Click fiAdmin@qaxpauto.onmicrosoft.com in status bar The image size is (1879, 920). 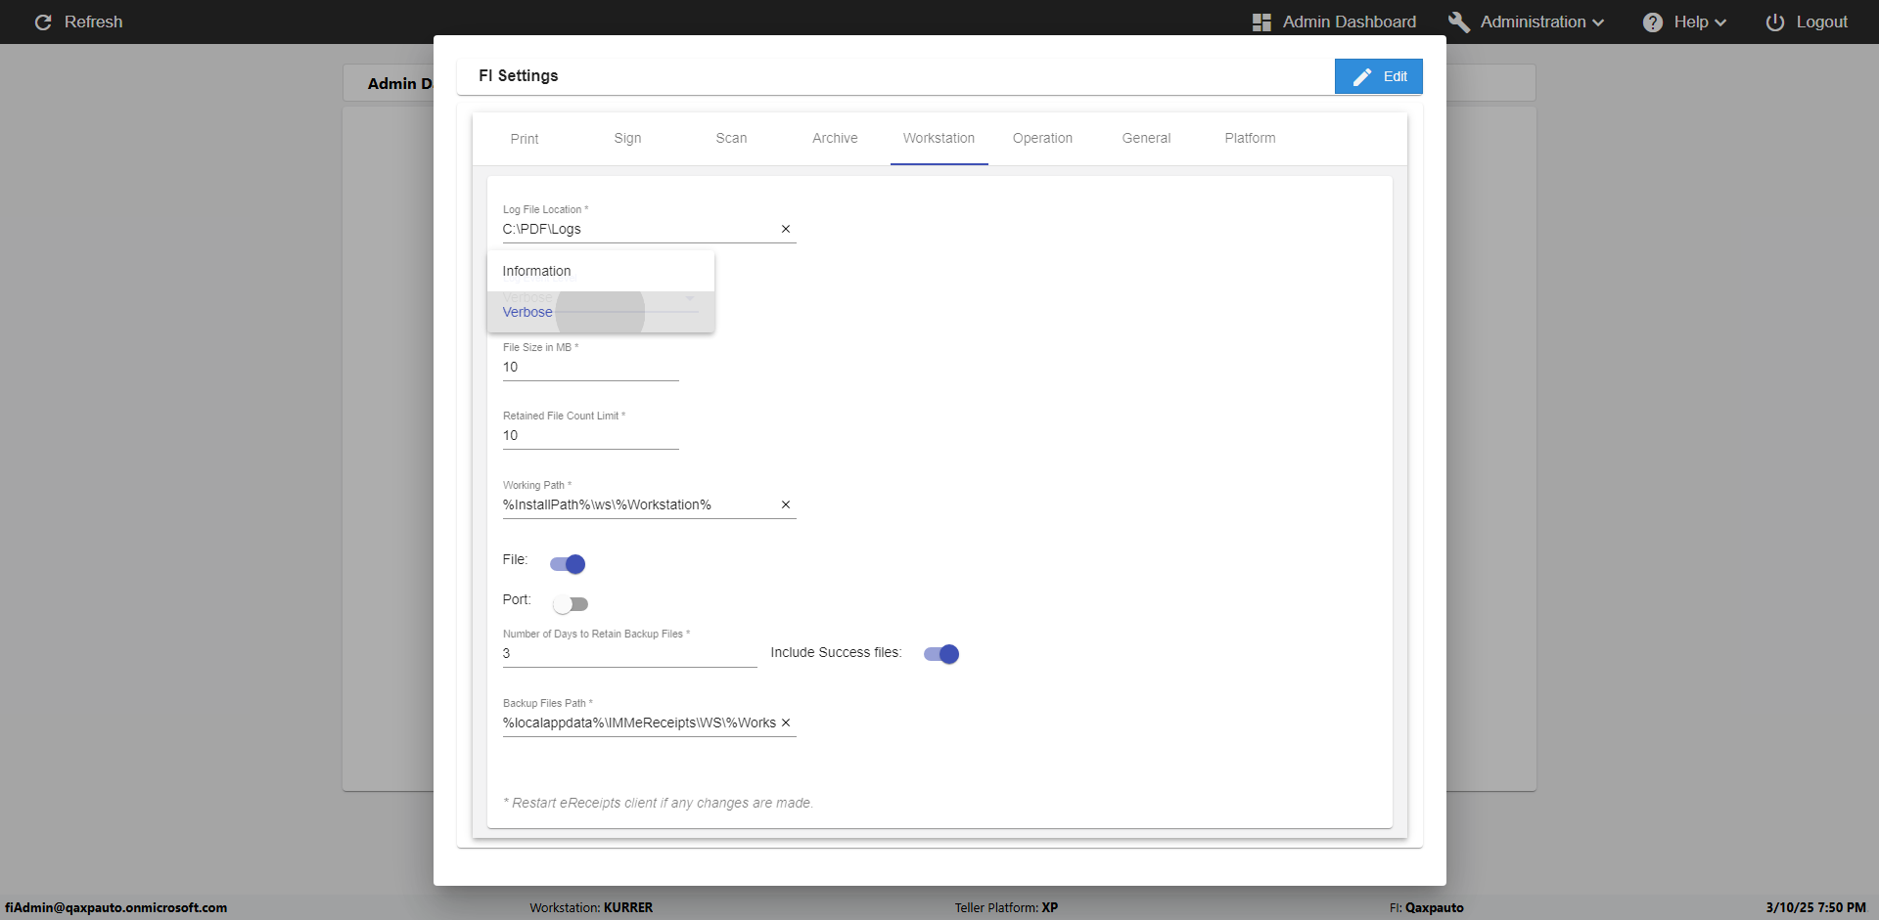(x=115, y=907)
